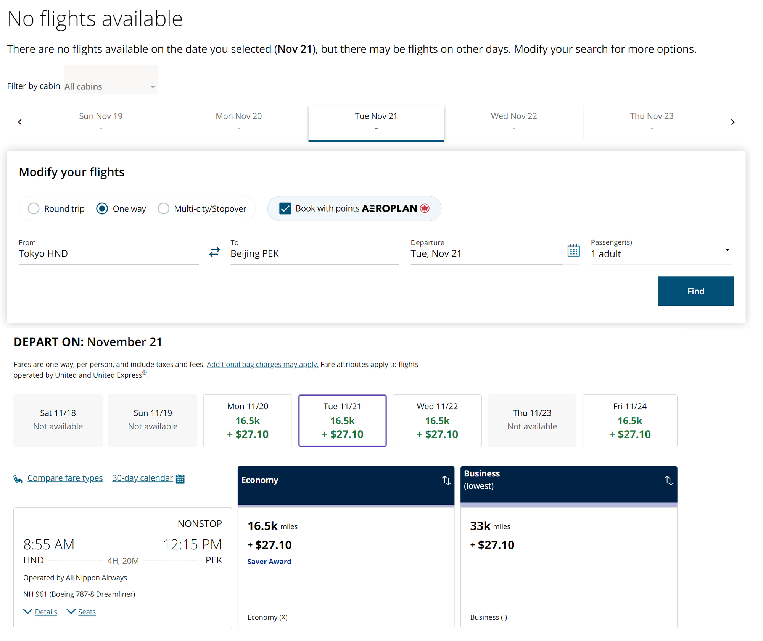Switch to the Wed Nov 22 date tab
This screenshot has width=763, height=641.
[x=513, y=121]
